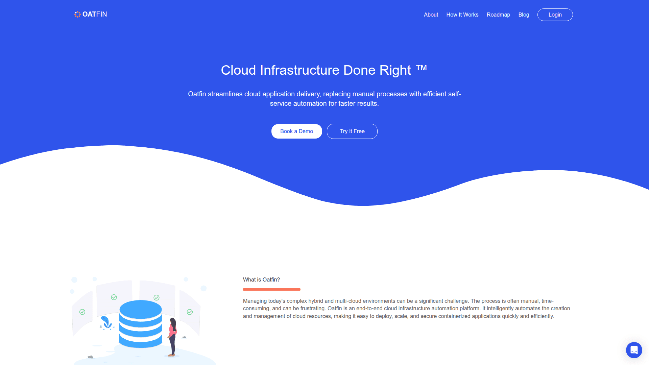Open the About menu item
Viewport: 649px width, 365px height.
(431, 15)
